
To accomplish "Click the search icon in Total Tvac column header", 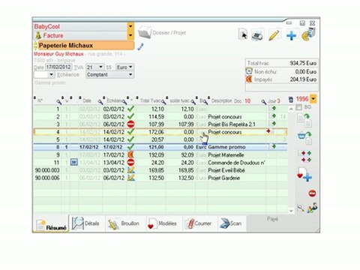I will pyautogui.click(x=163, y=101).
